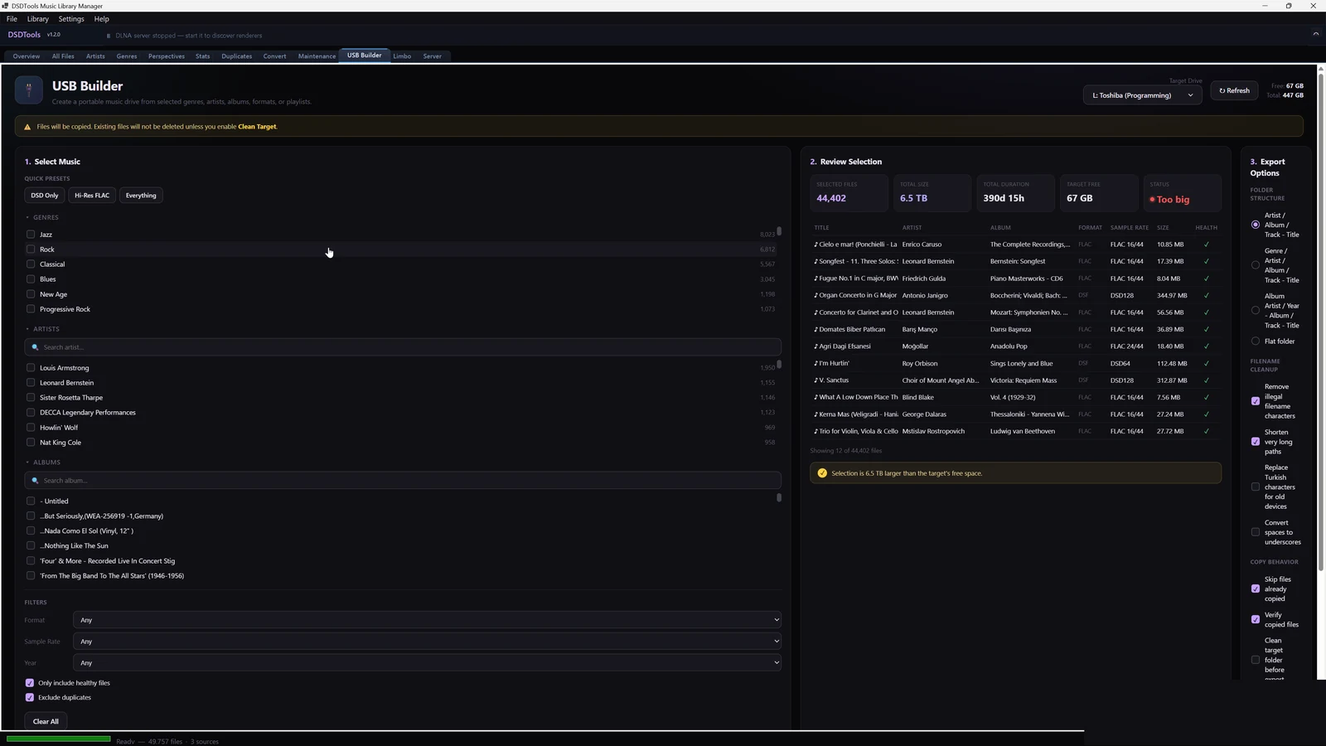Switch to the Overview tab
This screenshot has height=746, width=1326.
pos(27,56)
